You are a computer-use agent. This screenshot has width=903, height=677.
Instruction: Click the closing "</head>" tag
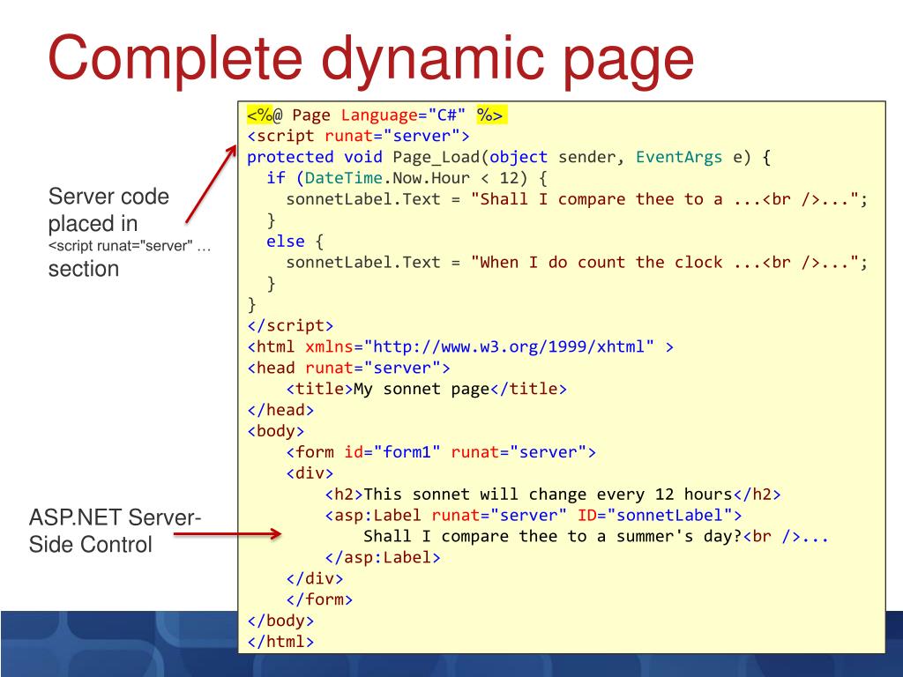[280, 410]
